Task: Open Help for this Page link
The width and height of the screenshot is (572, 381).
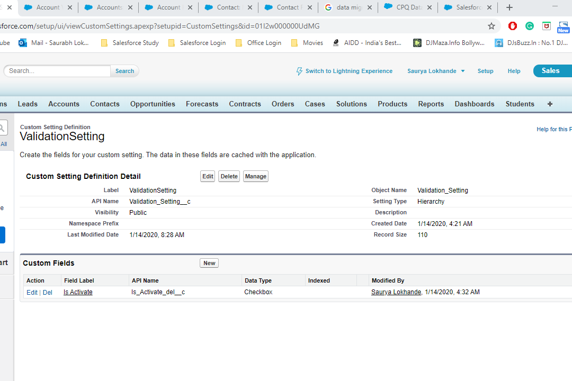Action: point(554,129)
